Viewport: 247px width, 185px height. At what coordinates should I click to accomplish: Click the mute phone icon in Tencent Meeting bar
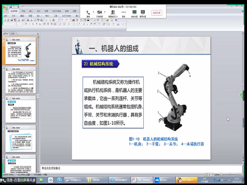click(x=88, y=12)
